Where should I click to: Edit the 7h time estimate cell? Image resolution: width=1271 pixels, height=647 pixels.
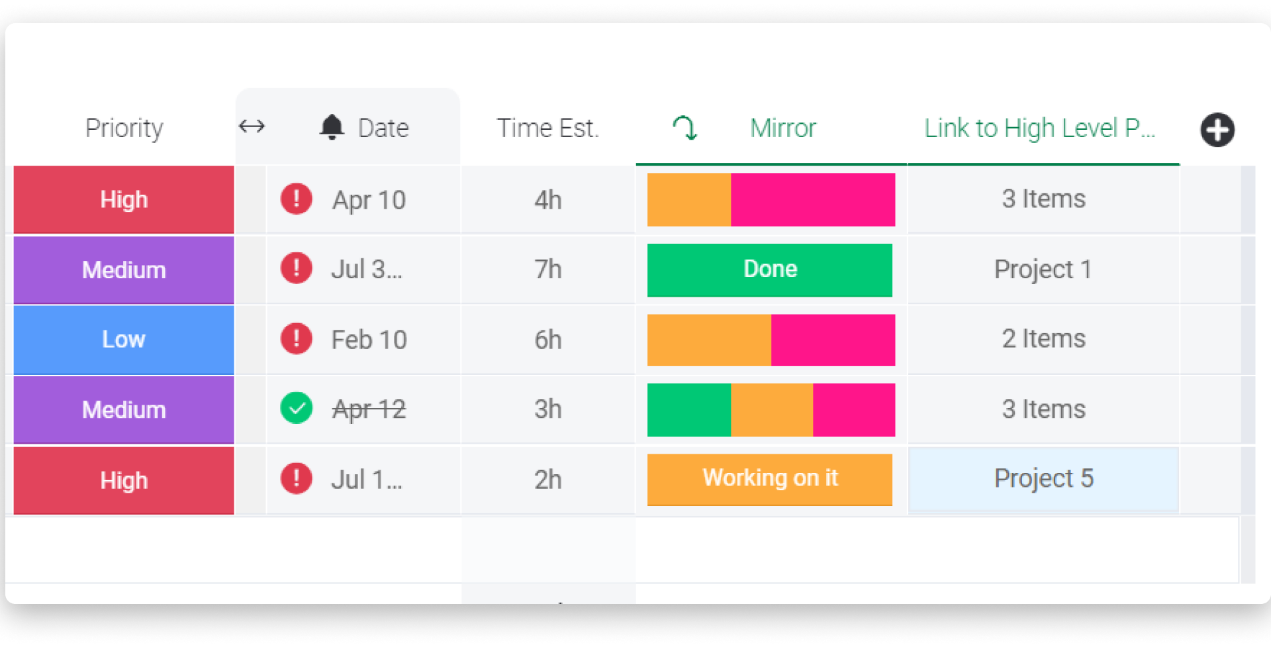(x=548, y=269)
